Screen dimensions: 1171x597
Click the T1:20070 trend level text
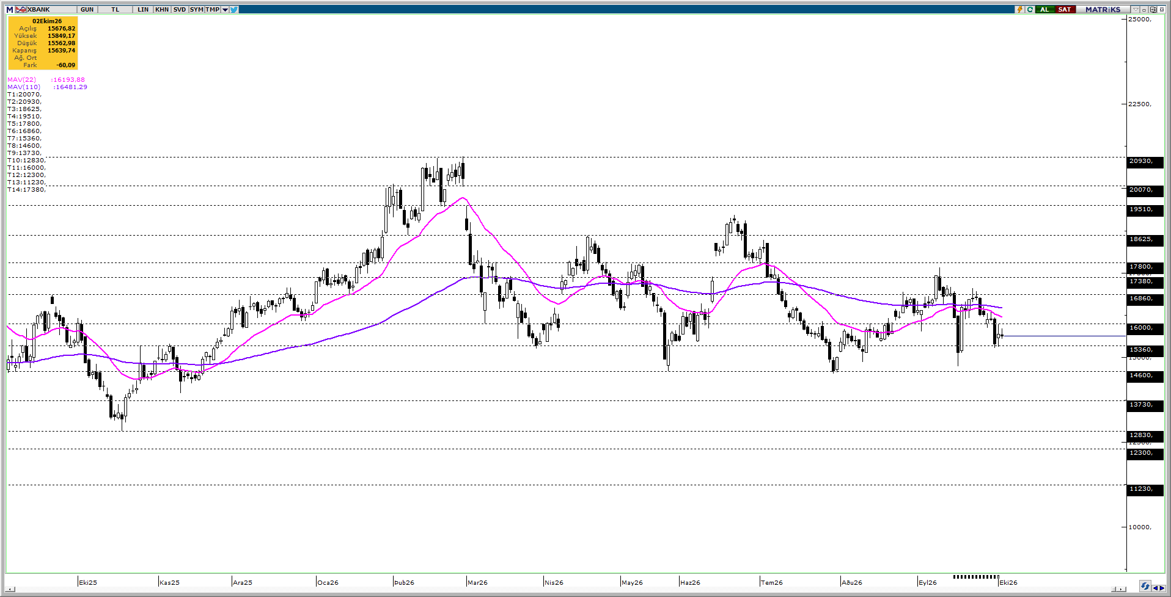click(24, 95)
